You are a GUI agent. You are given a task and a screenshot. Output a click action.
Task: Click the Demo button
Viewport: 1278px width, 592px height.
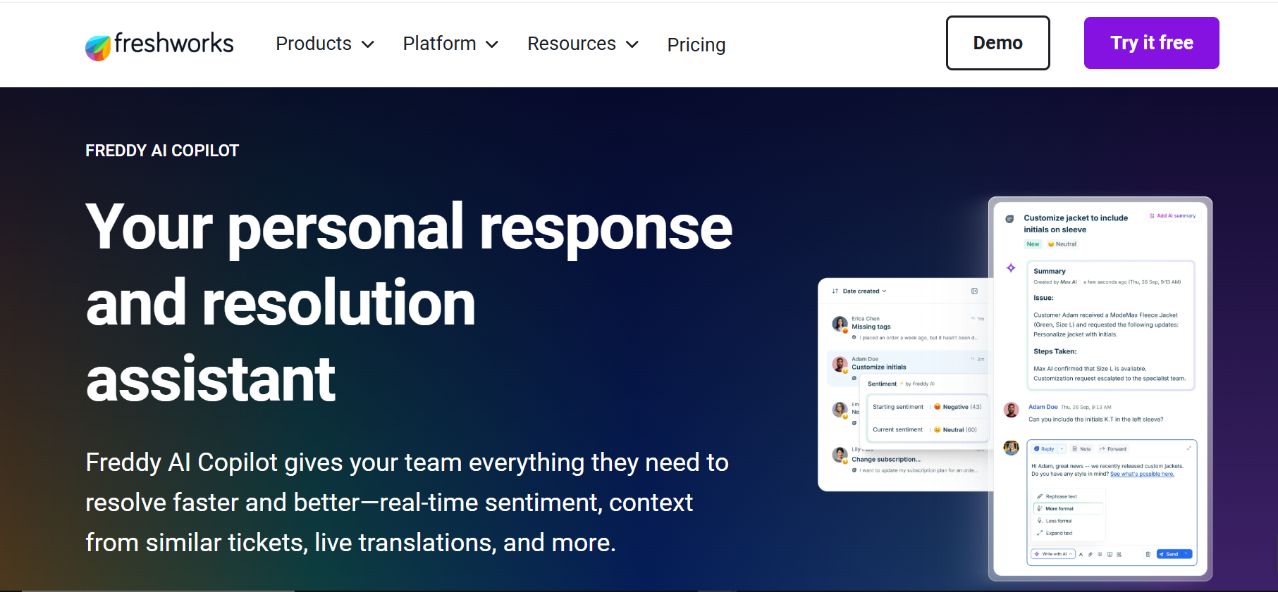click(997, 43)
